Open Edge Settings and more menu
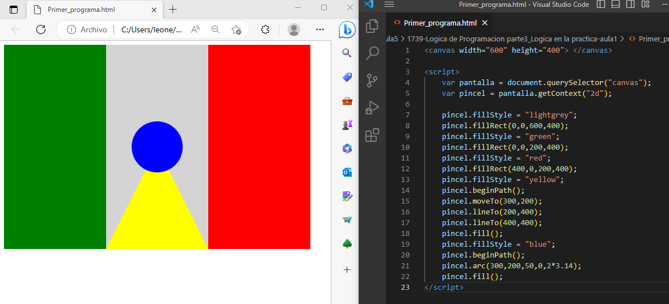This screenshot has width=669, height=304. 319,29
